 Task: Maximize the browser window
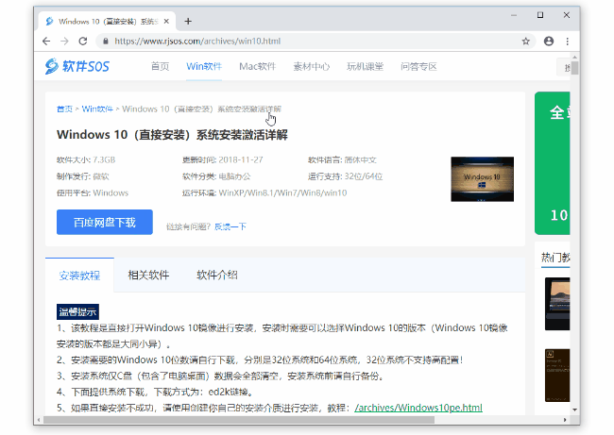coord(540,15)
